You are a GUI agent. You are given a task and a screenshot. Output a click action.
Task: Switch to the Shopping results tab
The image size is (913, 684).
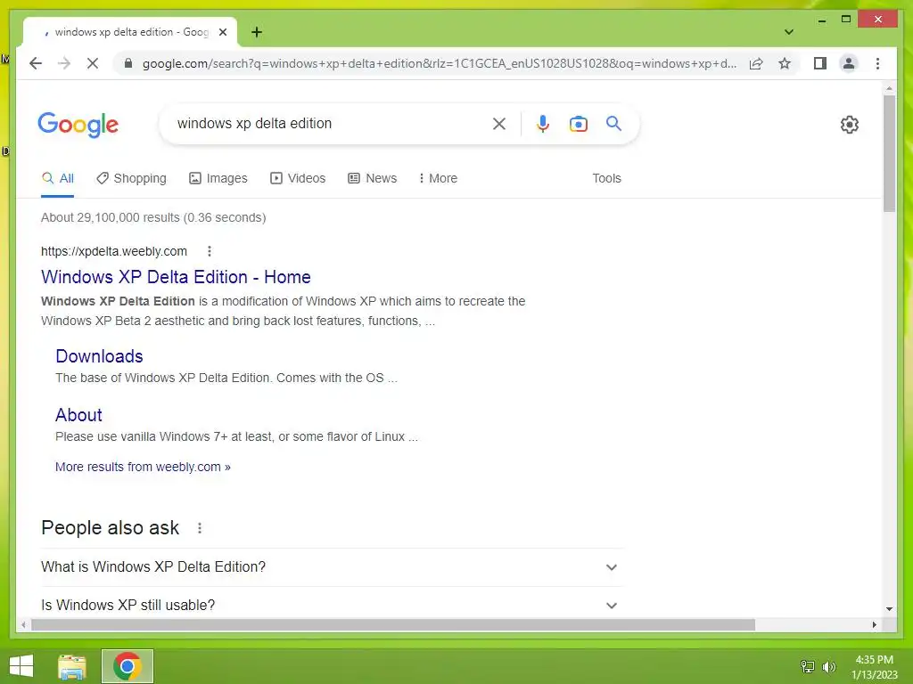point(132,178)
